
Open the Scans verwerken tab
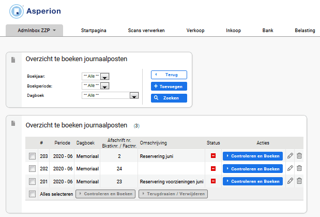pos(146,31)
